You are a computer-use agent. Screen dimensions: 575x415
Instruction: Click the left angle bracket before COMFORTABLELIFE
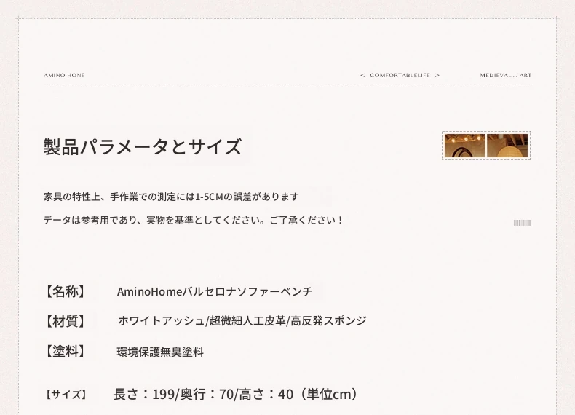click(x=362, y=75)
